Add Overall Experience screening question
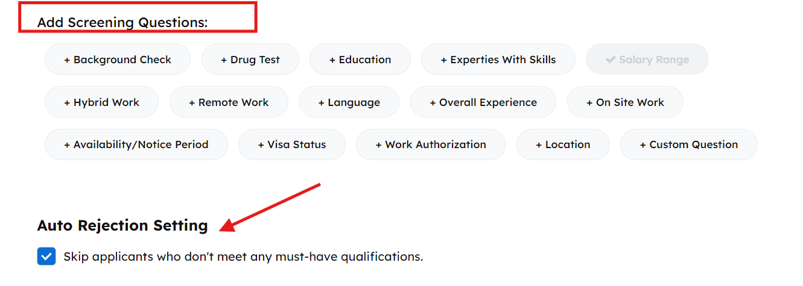803x286 pixels. click(x=483, y=102)
